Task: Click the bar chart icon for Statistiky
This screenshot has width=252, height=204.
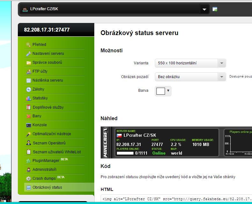Action: (x=28, y=98)
